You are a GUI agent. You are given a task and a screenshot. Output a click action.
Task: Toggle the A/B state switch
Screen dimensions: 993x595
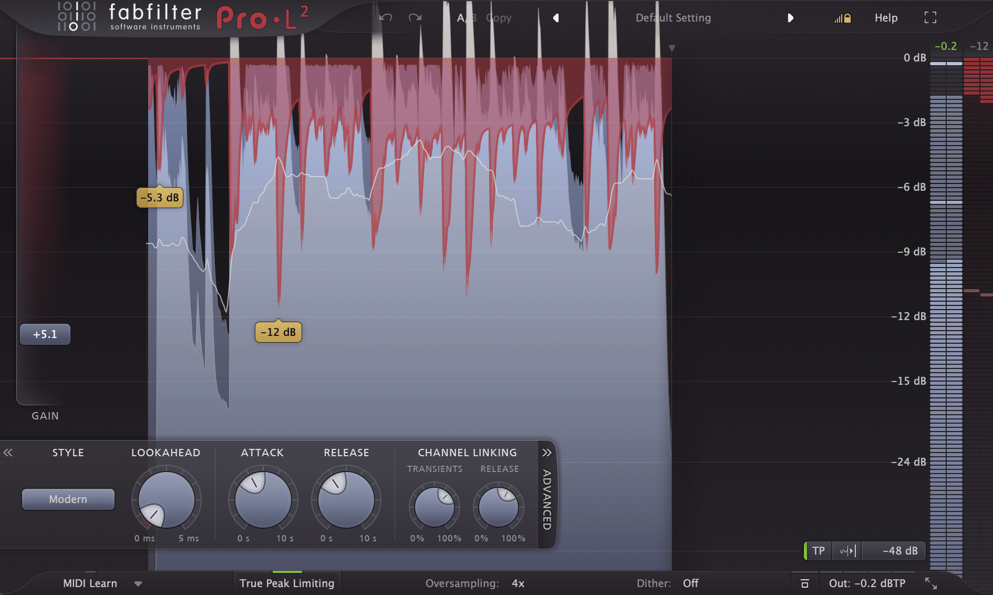point(467,18)
